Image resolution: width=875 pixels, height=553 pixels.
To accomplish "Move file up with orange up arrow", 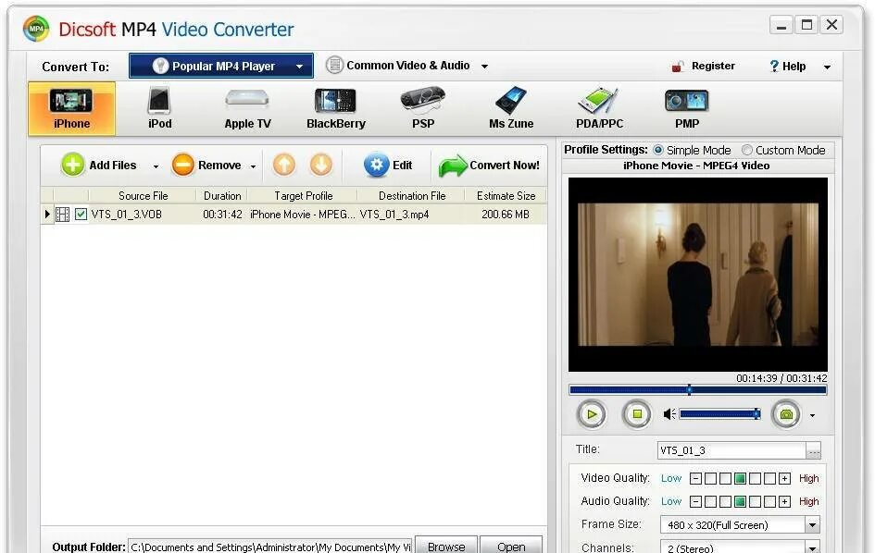I will 284,165.
